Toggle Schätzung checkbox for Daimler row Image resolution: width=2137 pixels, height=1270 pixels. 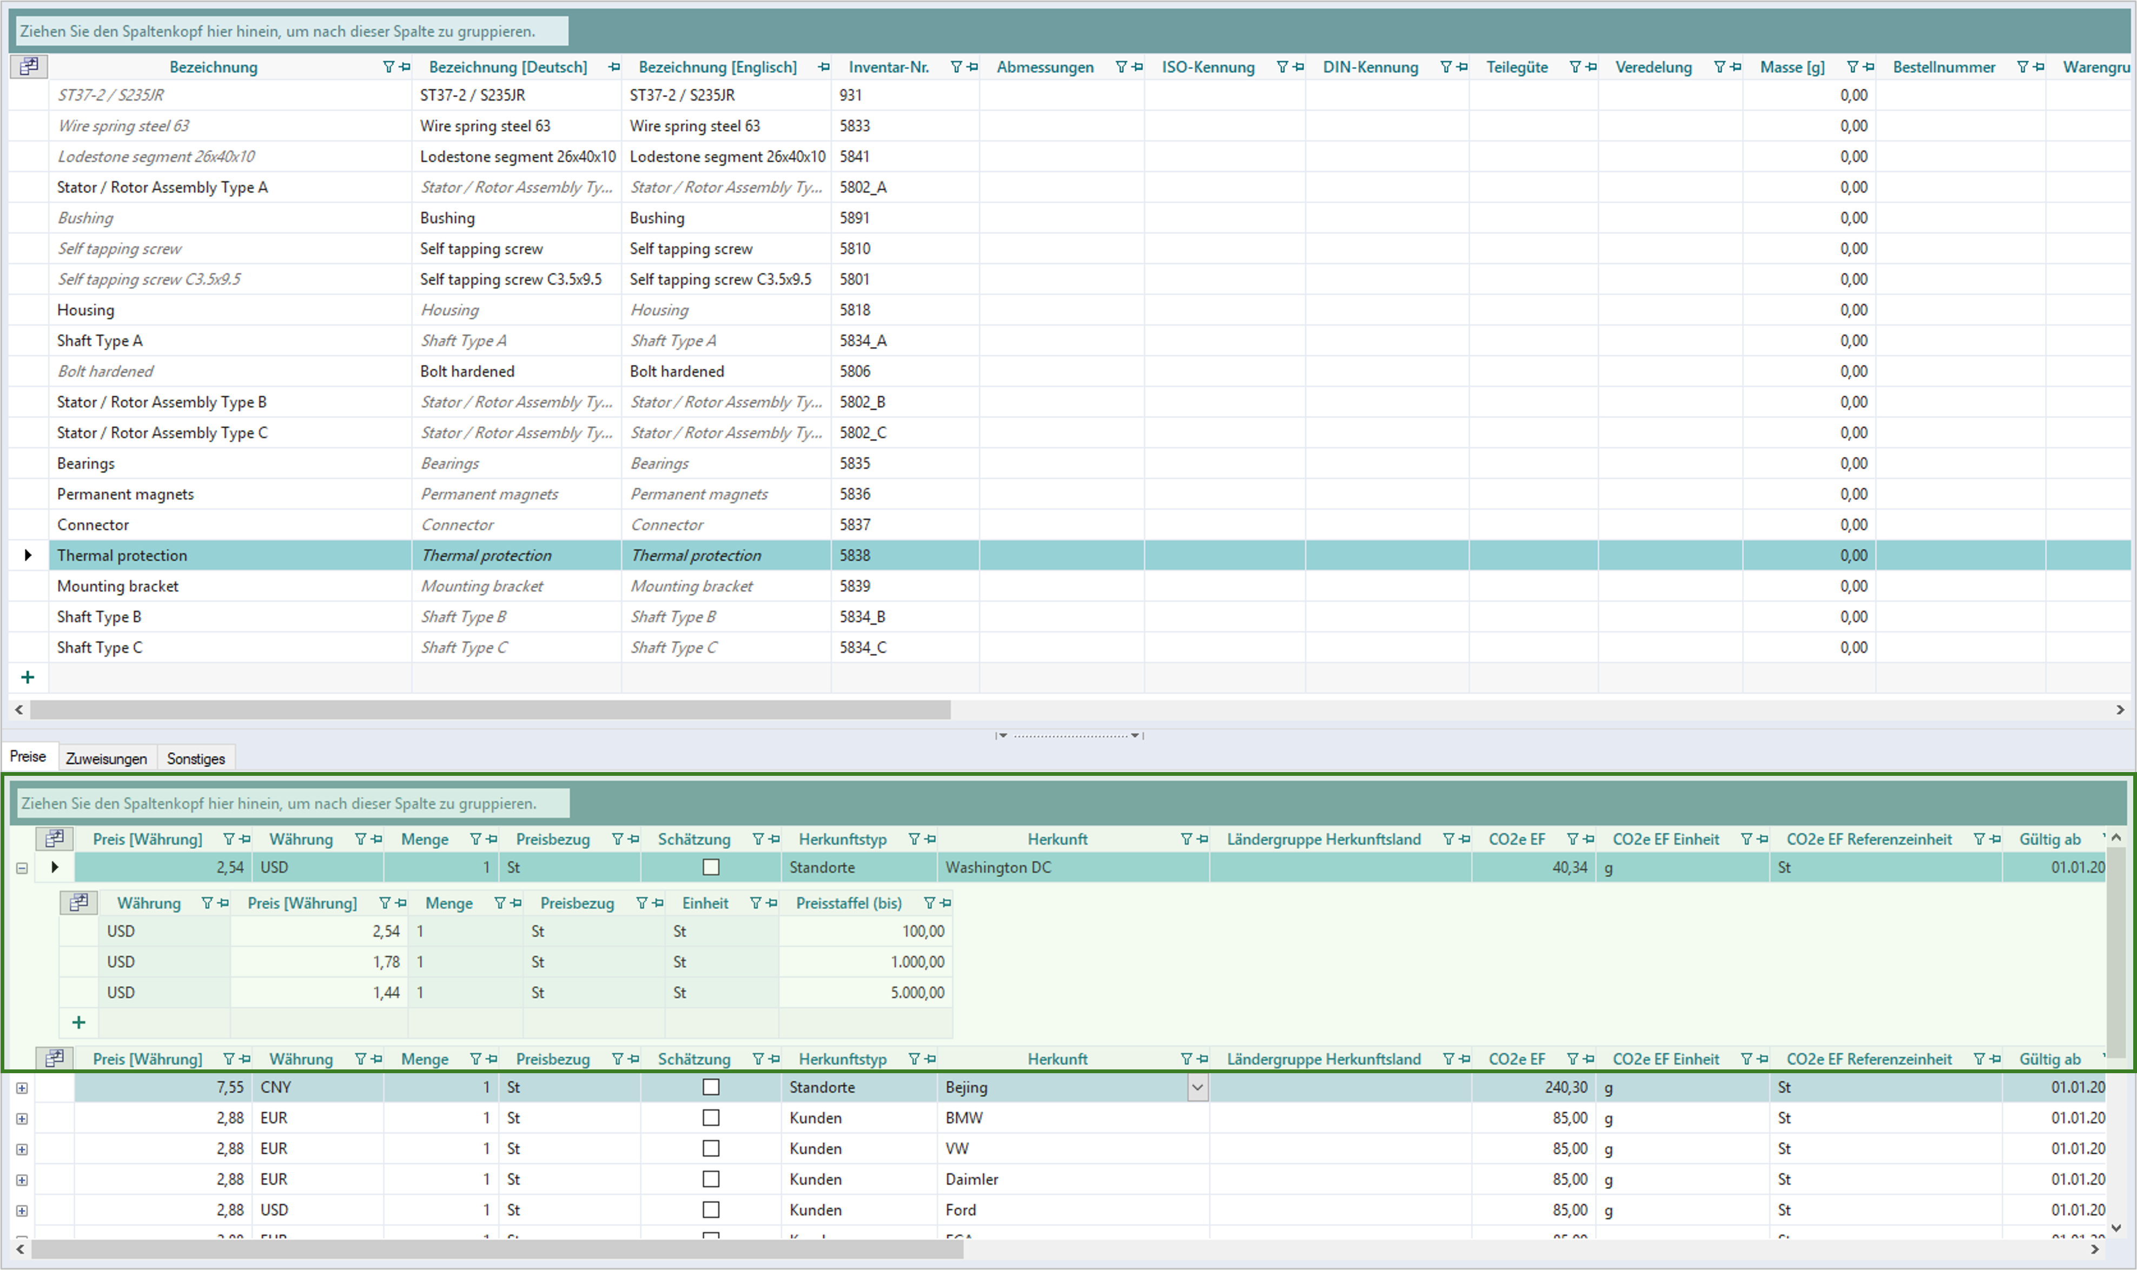coord(711,1179)
